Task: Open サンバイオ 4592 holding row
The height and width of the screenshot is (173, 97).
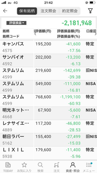Action: [x=48, y=61]
